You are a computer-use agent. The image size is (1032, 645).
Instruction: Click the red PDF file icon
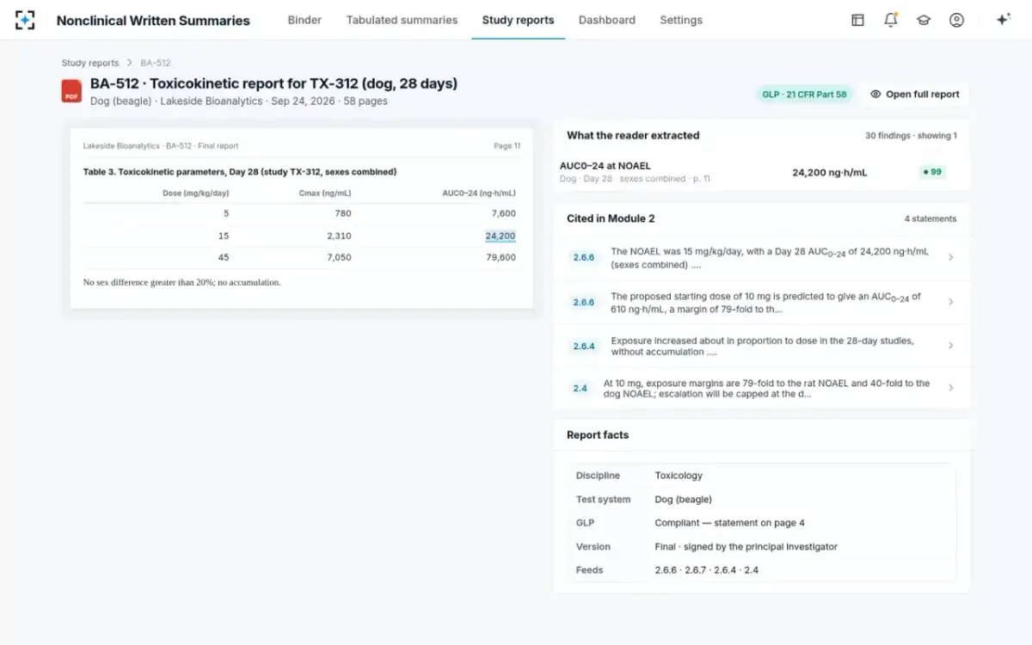71,91
